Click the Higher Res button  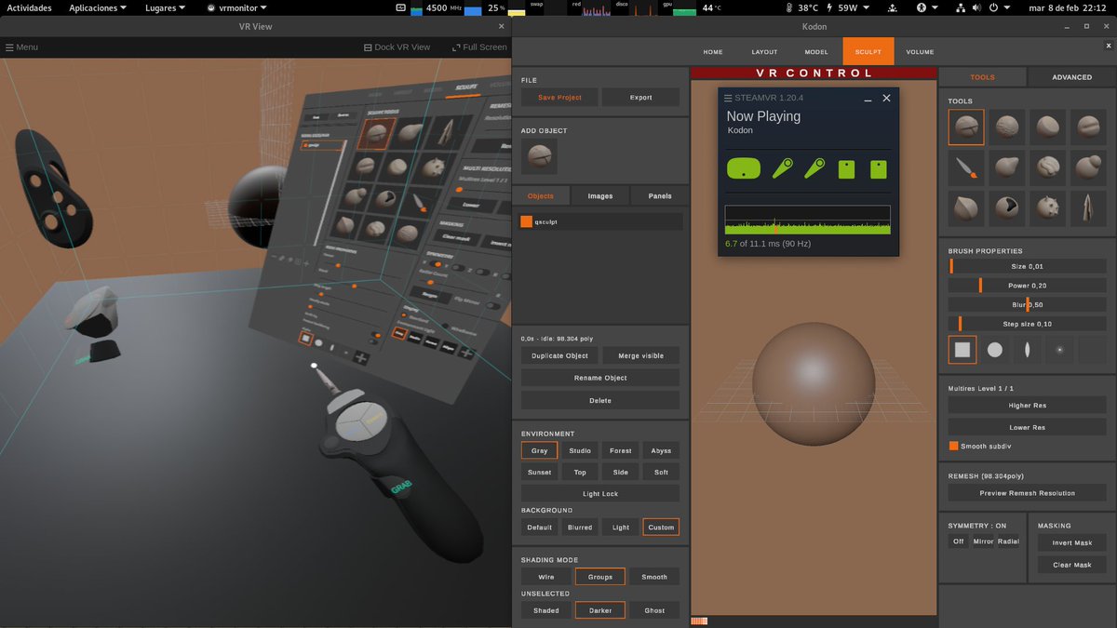(x=1027, y=406)
